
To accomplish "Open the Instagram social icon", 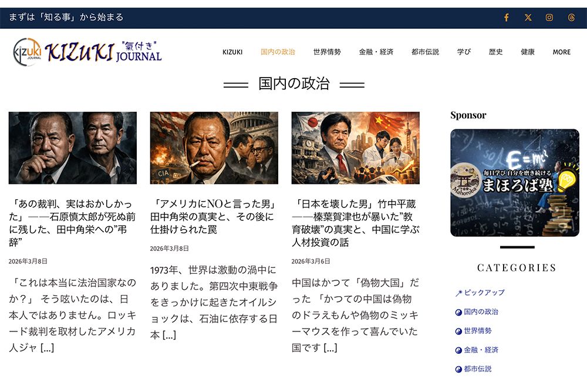I will (x=549, y=18).
